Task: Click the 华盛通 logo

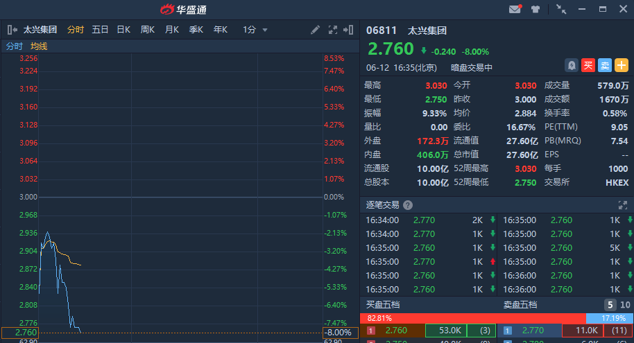Action: tap(183, 9)
